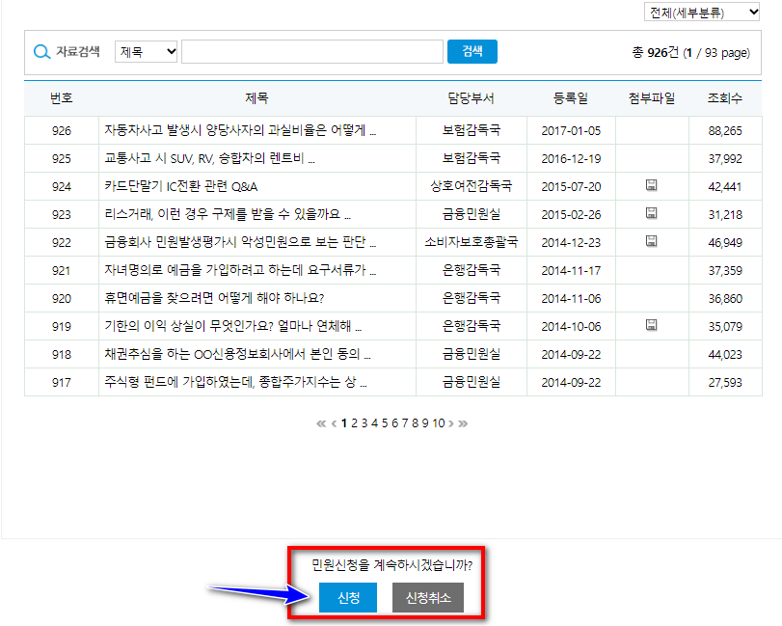The height and width of the screenshot is (626, 782).
Task: Go to page 6
Action: [x=394, y=423]
